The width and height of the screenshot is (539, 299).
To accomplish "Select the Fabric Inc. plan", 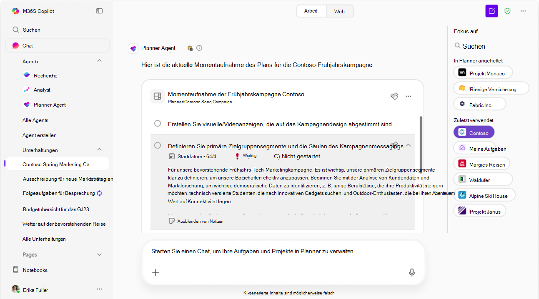I will click(479, 104).
